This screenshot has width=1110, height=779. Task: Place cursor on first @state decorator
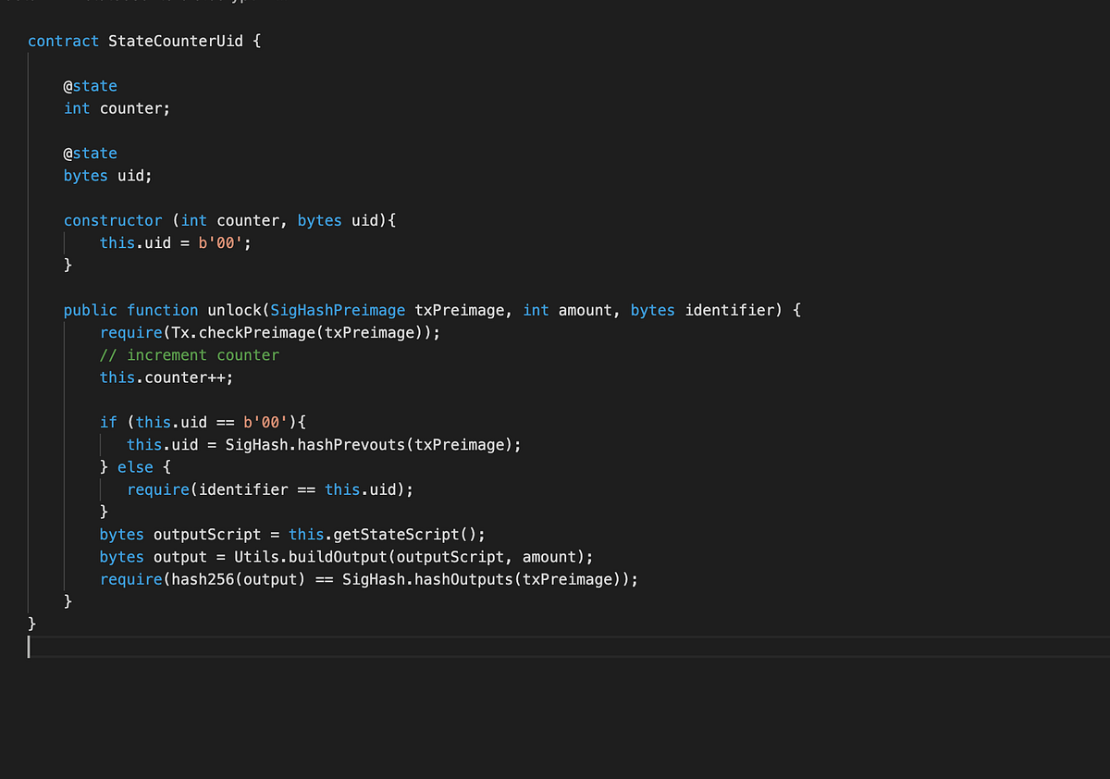click(x=91, y=86)
